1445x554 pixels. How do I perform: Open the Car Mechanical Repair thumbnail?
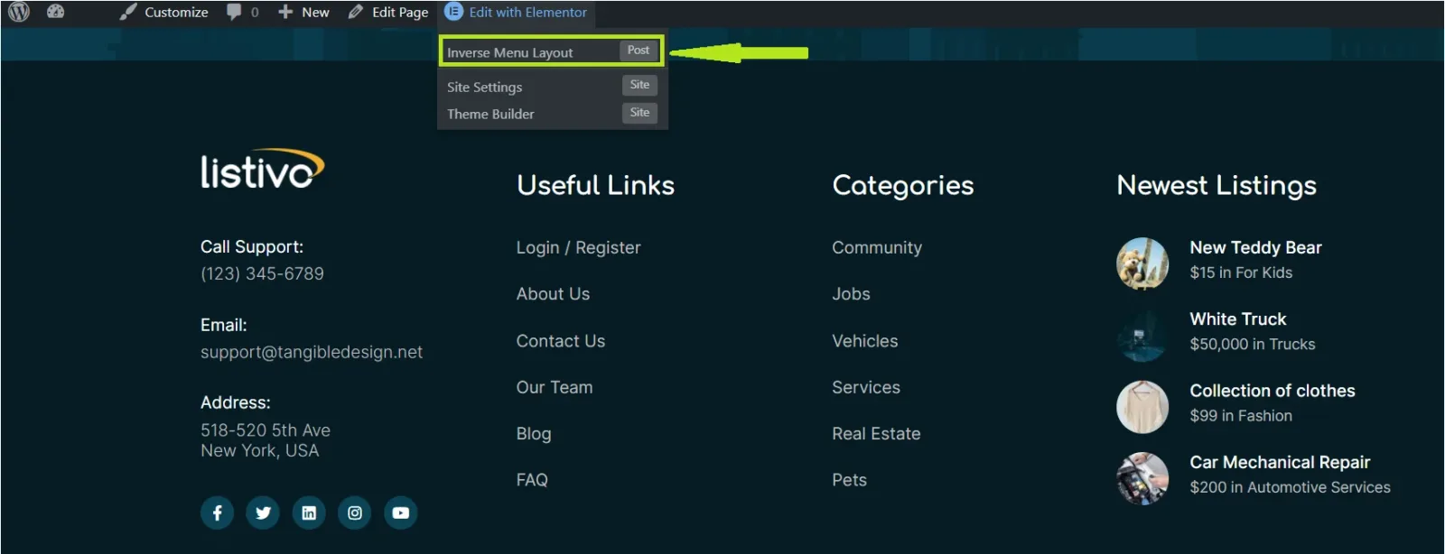click(1142, 478)
